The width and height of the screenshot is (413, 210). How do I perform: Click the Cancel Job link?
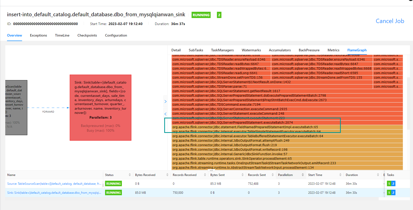tap(390, 21)
